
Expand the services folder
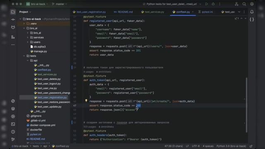28,38
